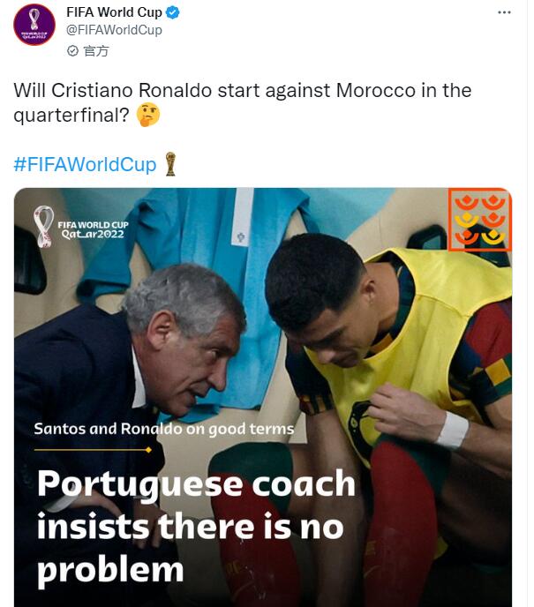Image resolution: width=534 pixels, height=607 pixels.
Task: Open the three-dot more options menu
Action: coord(504,12)
